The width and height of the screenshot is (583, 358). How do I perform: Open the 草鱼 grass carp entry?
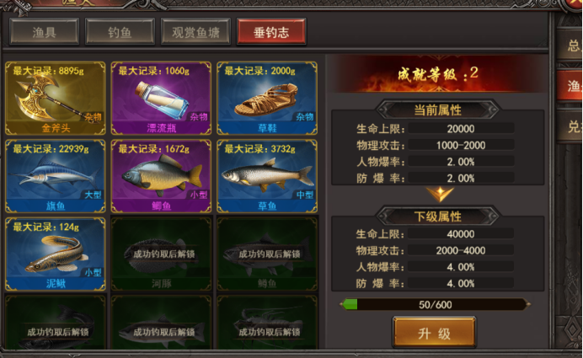point(267,176)
